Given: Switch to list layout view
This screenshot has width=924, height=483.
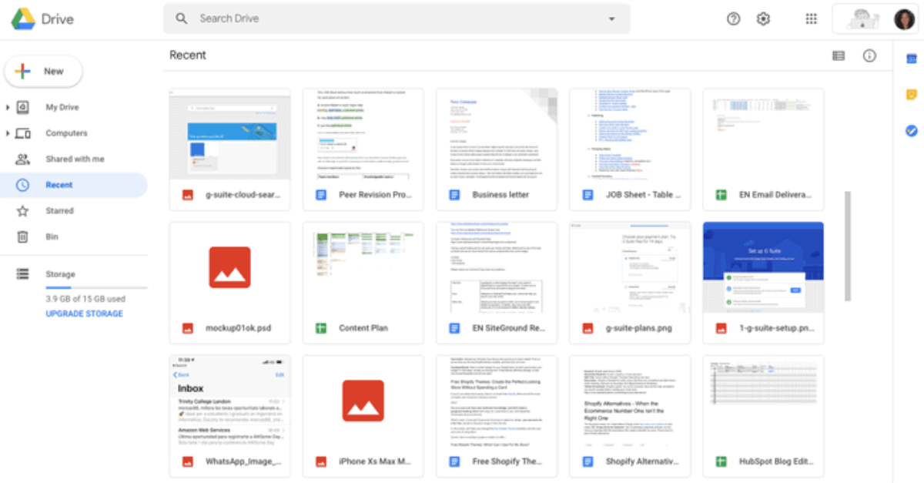Looking at the screenshot, I should (839, 55).
